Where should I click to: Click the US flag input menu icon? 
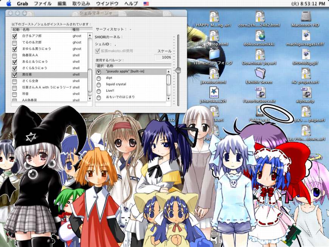[146, 3]
